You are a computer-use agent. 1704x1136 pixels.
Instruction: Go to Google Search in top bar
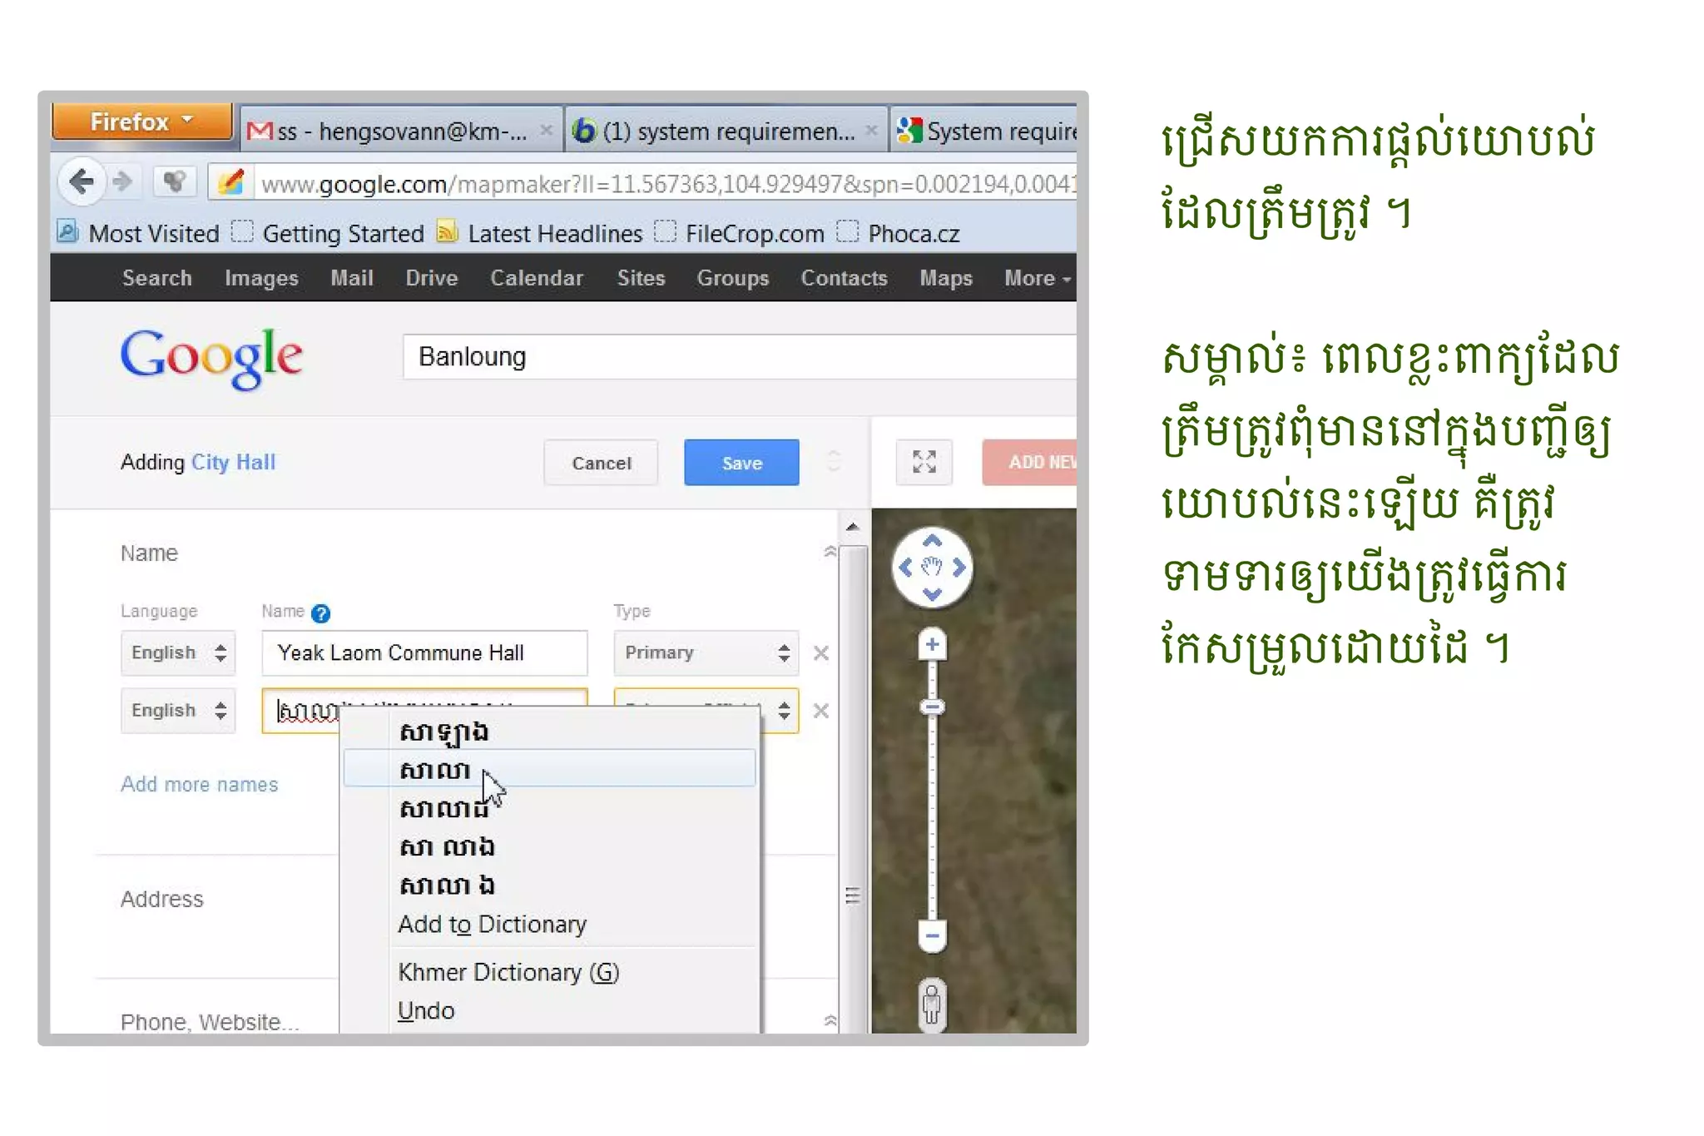157,278
